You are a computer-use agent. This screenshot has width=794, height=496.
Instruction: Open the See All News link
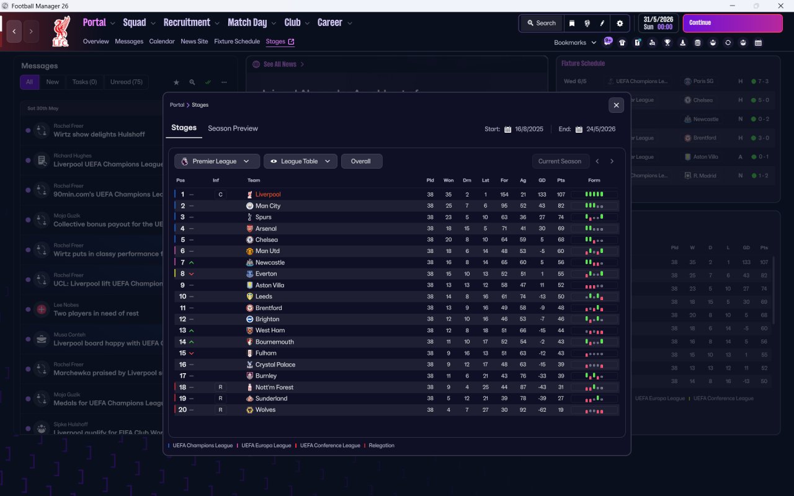coord(279,64)
